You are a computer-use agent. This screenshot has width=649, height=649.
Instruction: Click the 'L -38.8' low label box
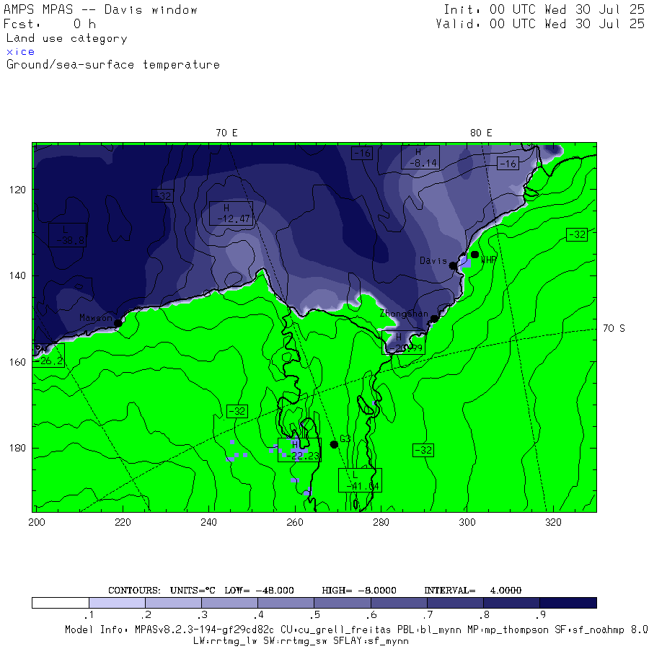[68, 235]
